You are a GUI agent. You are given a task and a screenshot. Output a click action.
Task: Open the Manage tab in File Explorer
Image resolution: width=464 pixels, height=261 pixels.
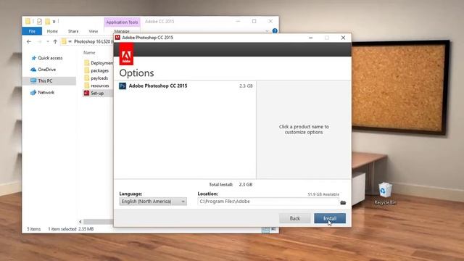tap(122, 31)
